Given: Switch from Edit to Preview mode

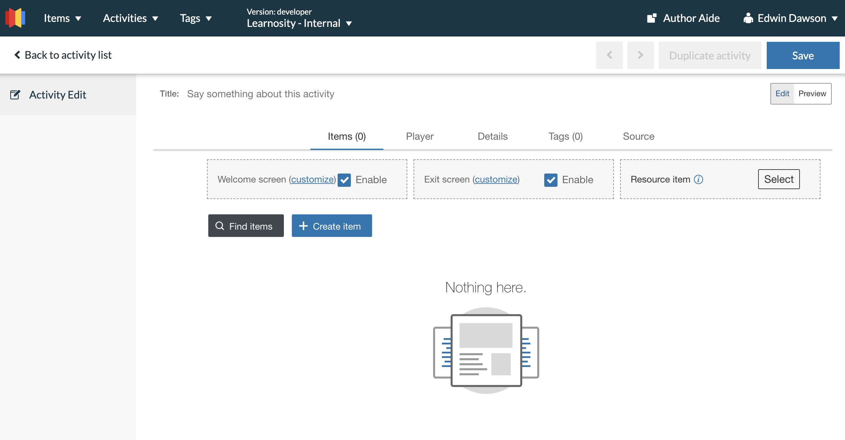Looking at the screenshot, I should click(812, 93).
